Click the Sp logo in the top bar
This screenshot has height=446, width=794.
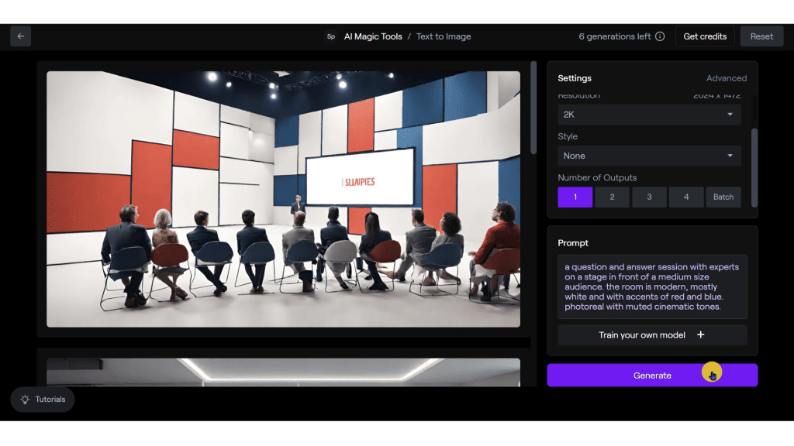tap(330, 36)
